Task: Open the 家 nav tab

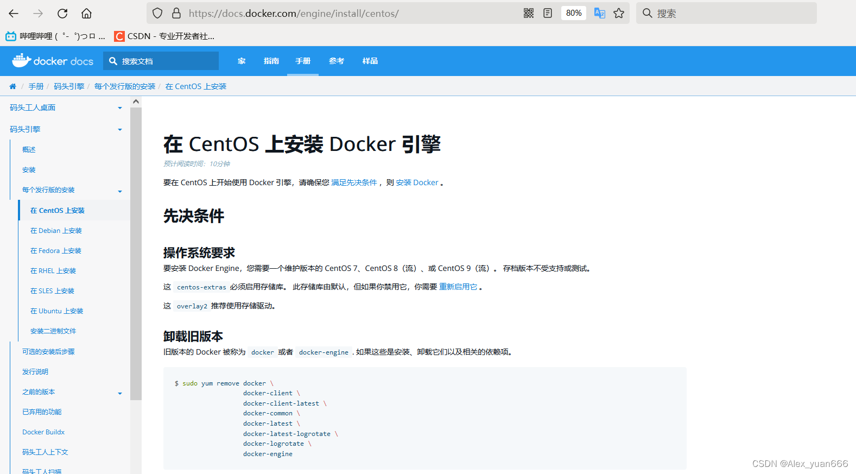Action: (242, 61)
